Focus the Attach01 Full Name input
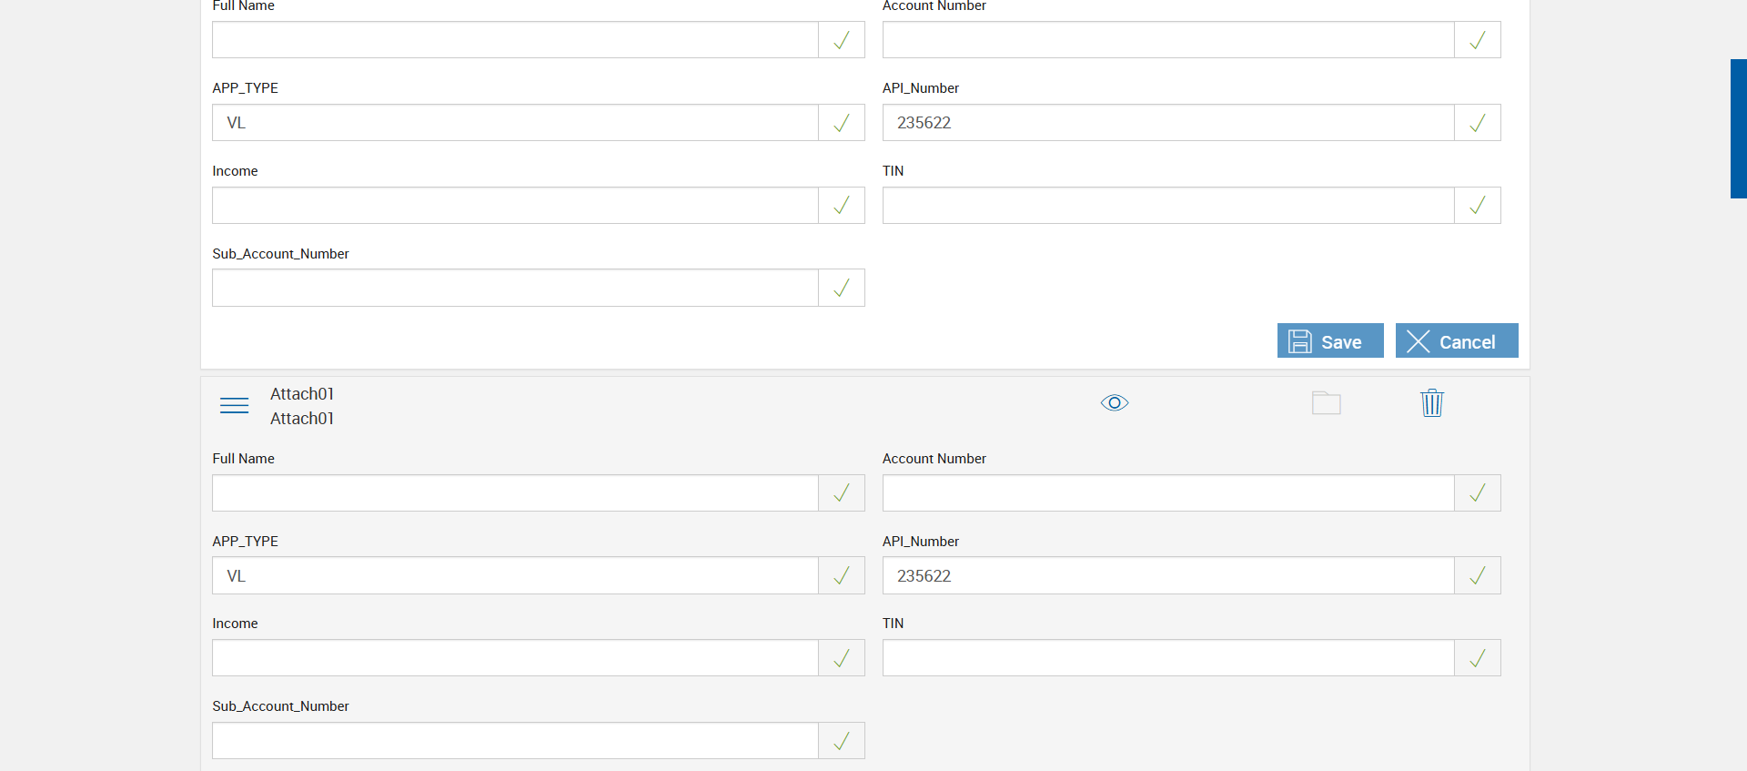1747x771 pixels. point(515,493)
